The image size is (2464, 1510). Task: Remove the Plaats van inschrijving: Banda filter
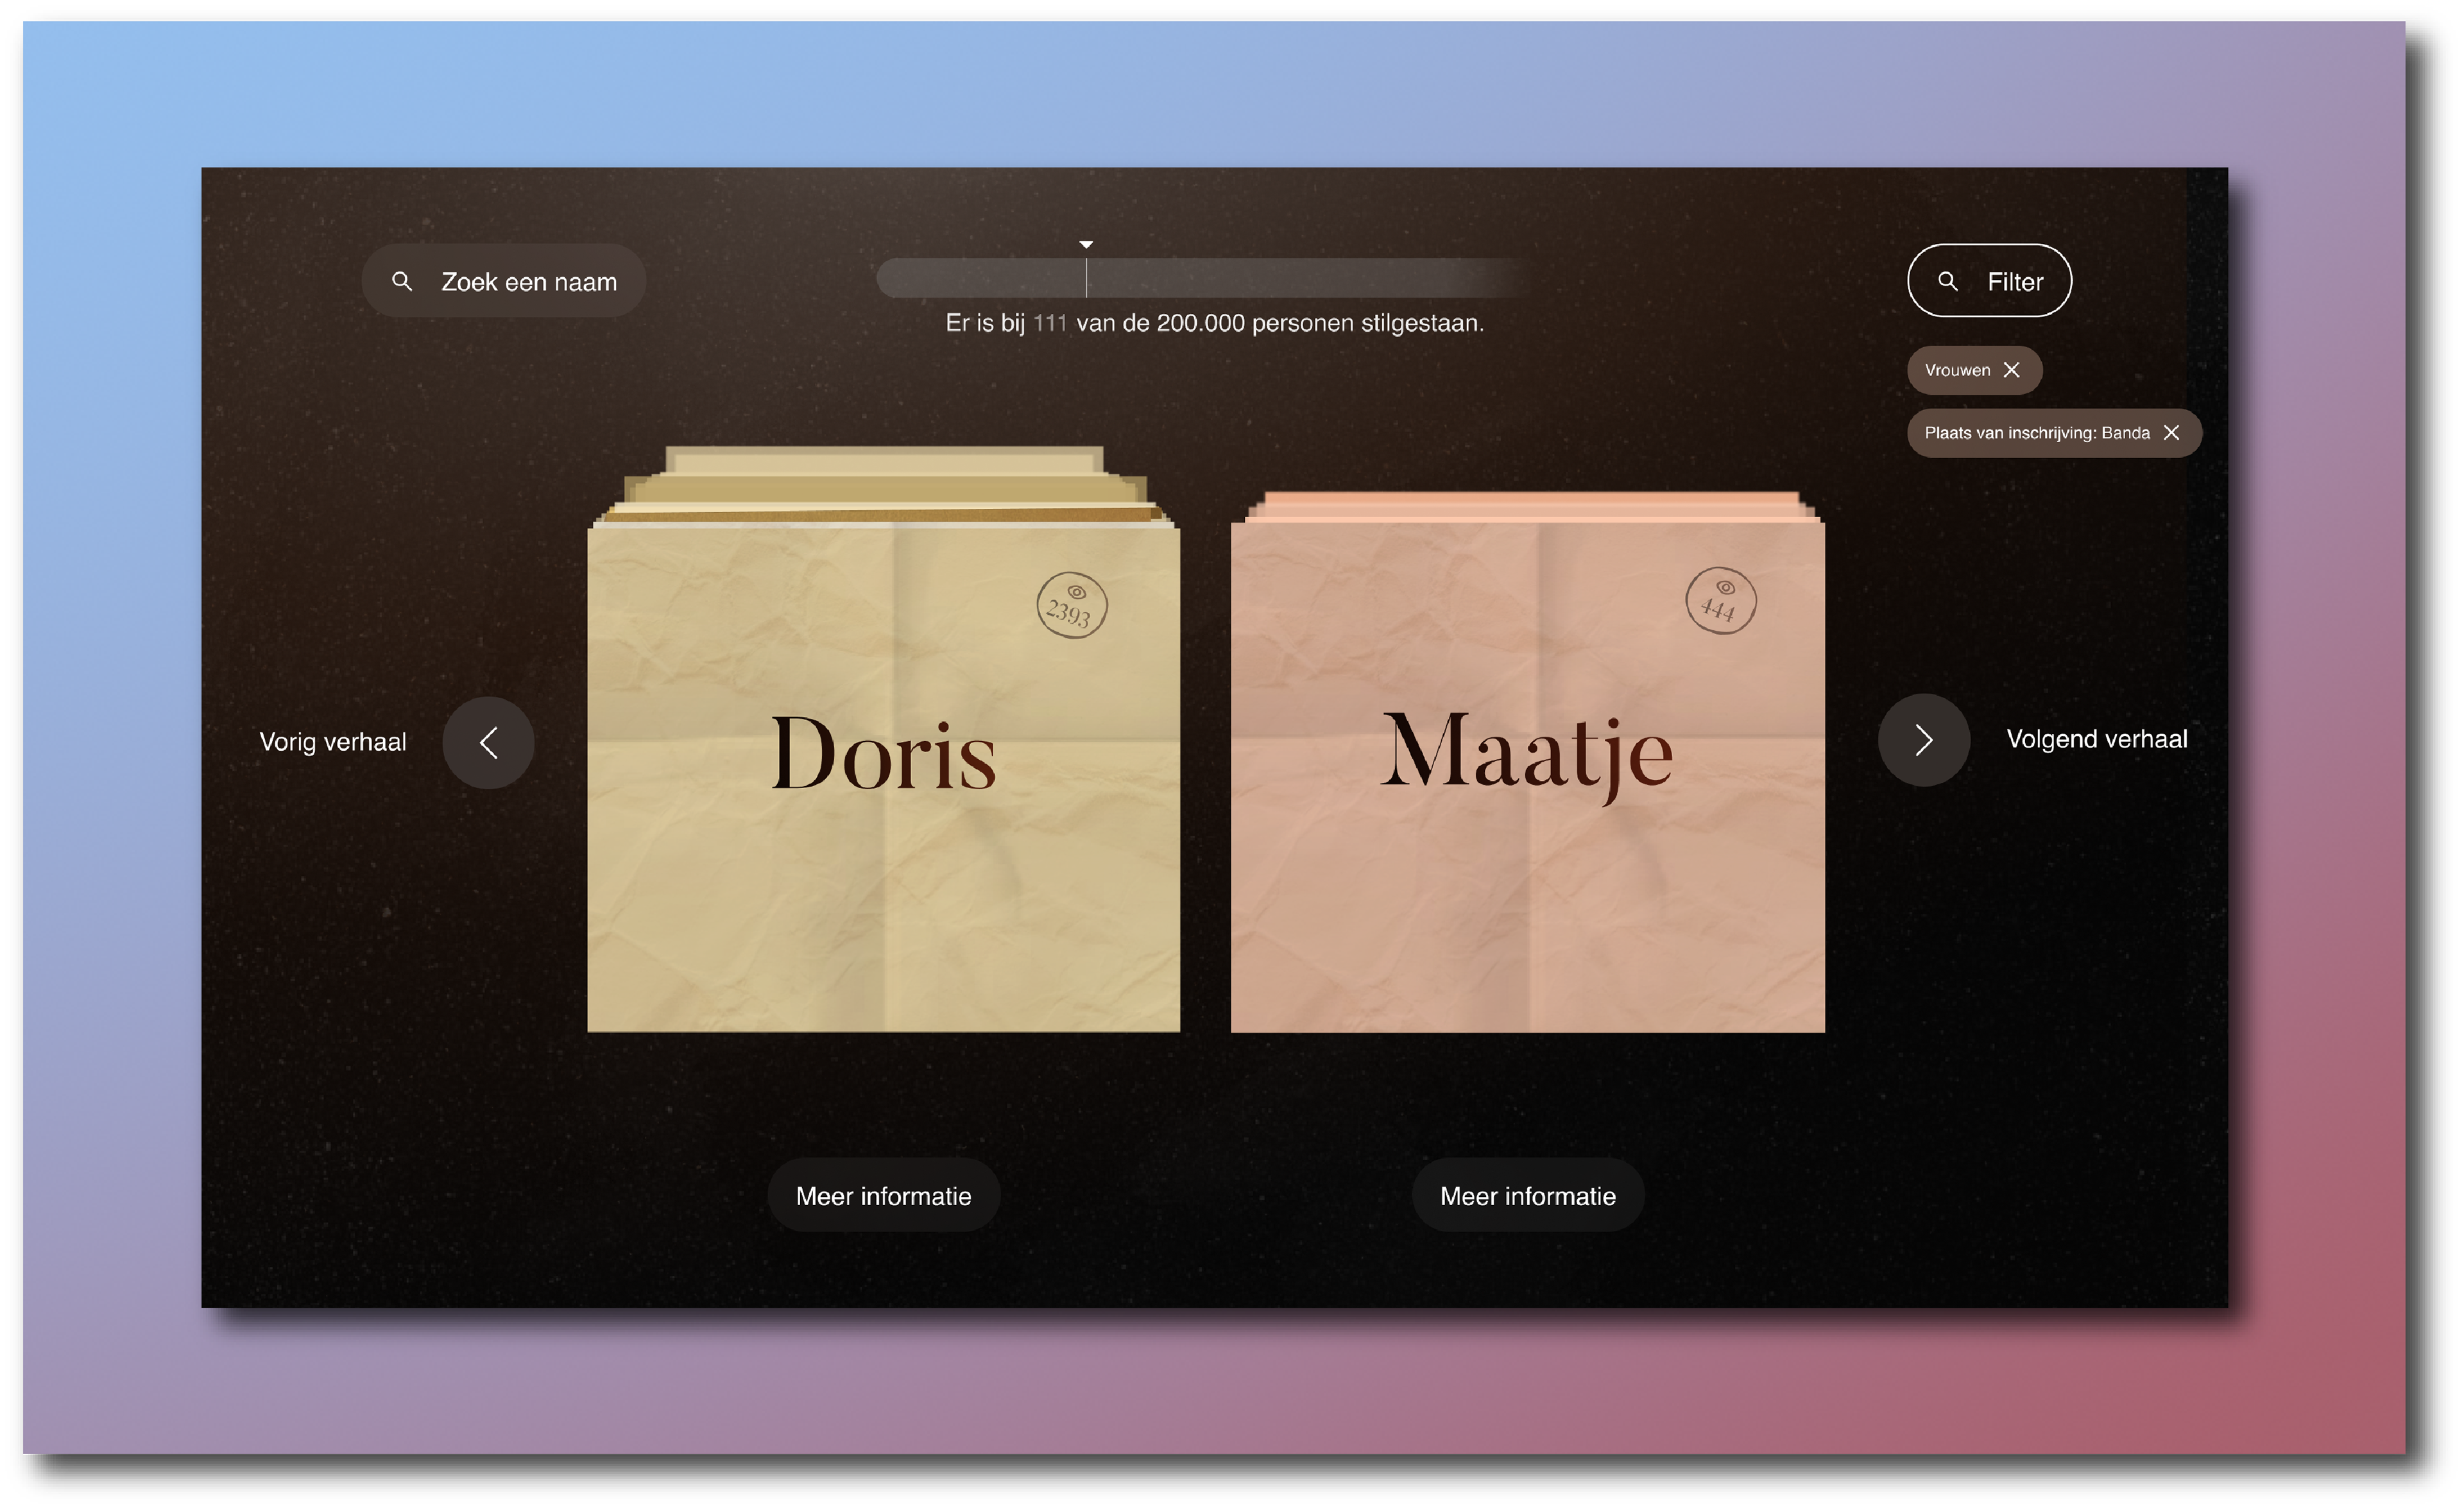point(2171,433)
